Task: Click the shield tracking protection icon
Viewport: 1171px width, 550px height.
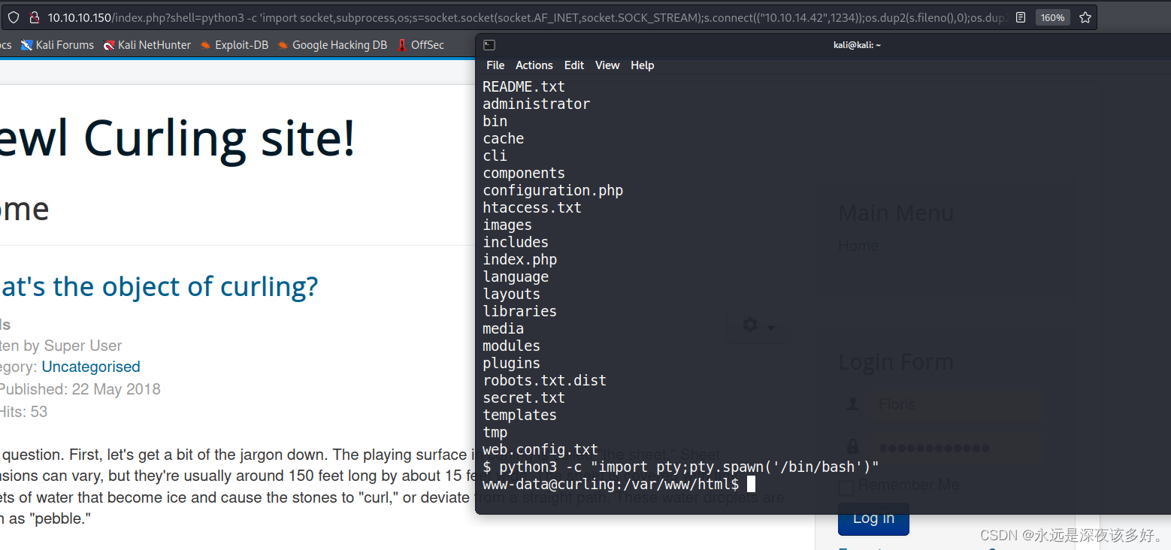Action: [x=14, y=17]
